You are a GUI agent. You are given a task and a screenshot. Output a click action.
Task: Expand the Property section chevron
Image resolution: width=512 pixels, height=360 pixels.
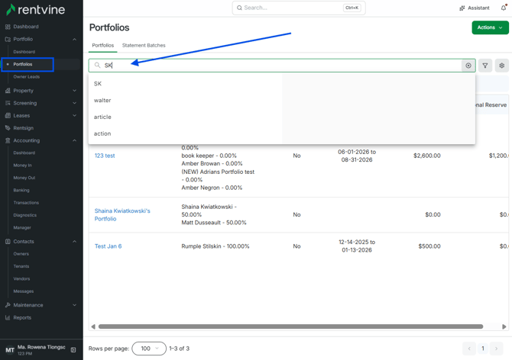74,91
